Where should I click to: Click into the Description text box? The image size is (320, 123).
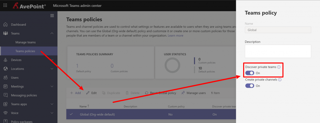(x=278, y=51)
